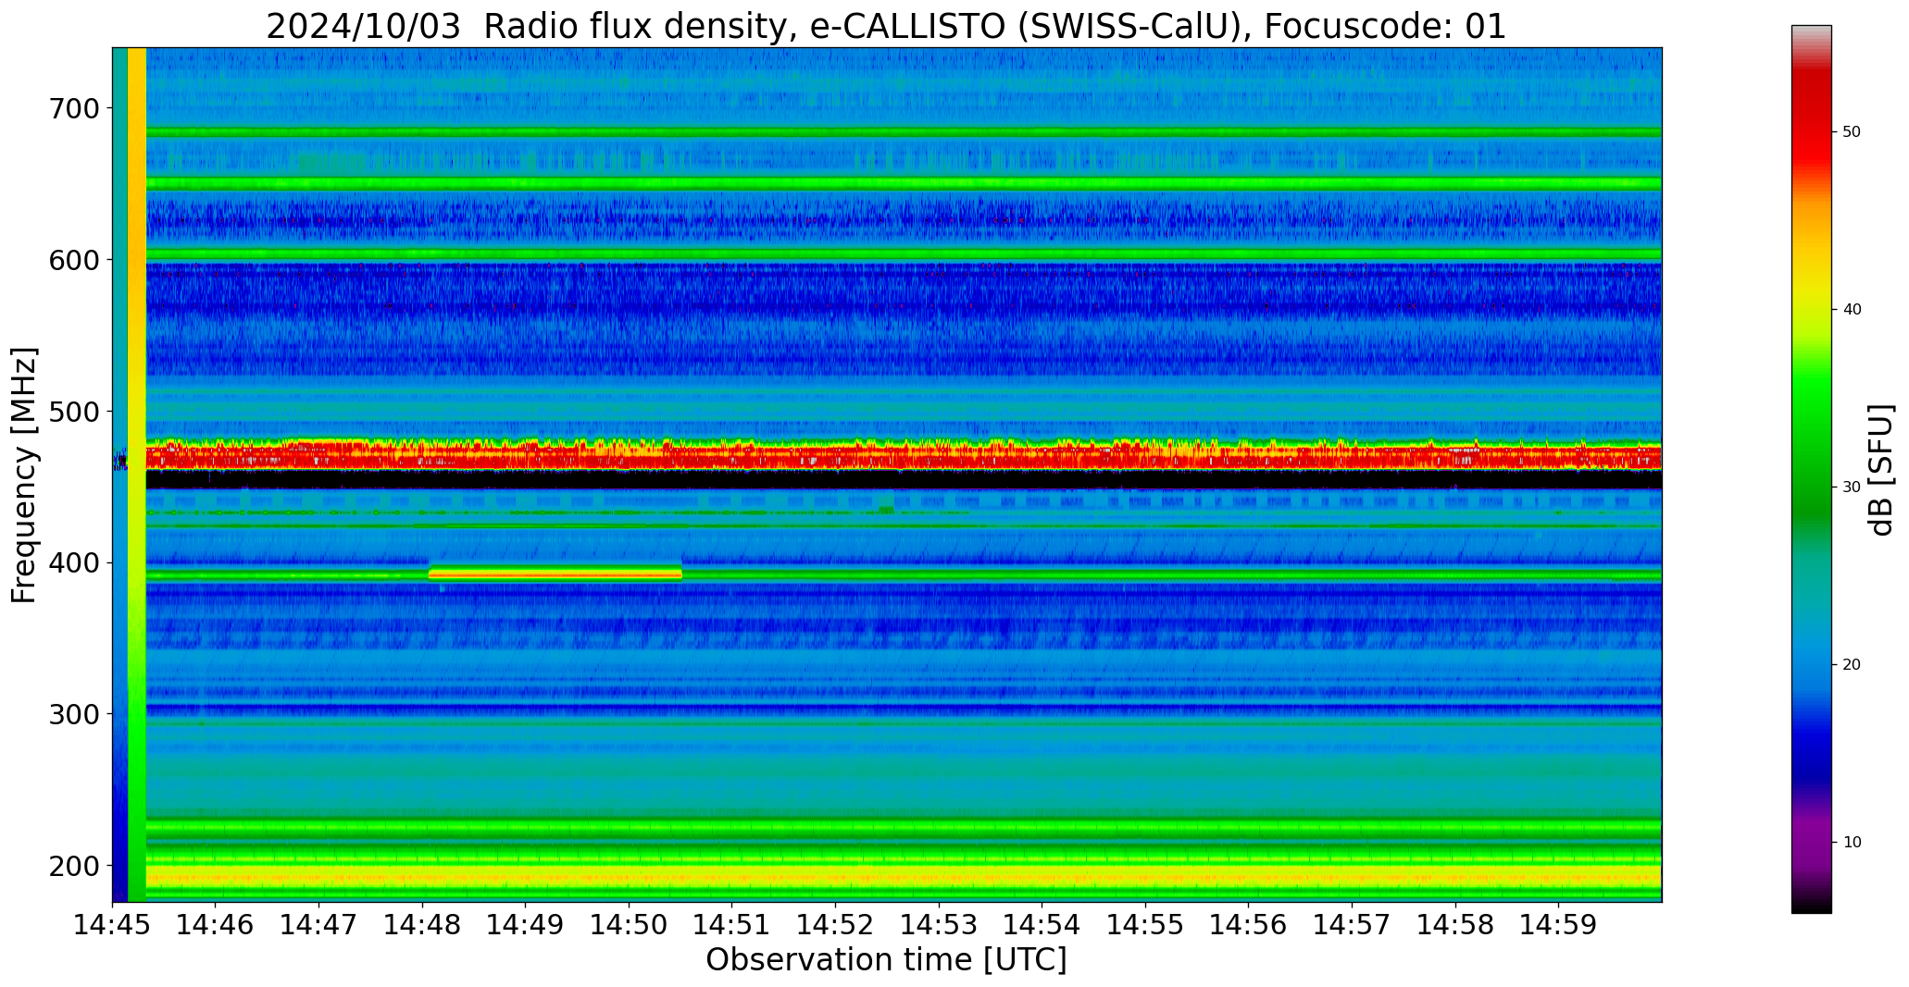The image size is (1909, 987).
Task: Click the 14:50 time tick label
Action: (630, 925)
